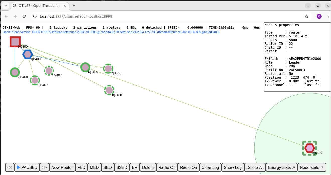Open the Node-stats page
The height and width of the screenshot is (175, 331).
311,167
